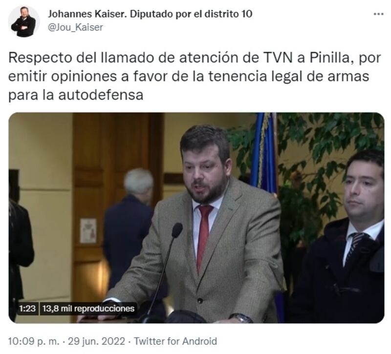This screenshot has width=391, height=354.
Task: Click the gray-haired man in background
Action: pyautogui.click(x=132, y=224)
